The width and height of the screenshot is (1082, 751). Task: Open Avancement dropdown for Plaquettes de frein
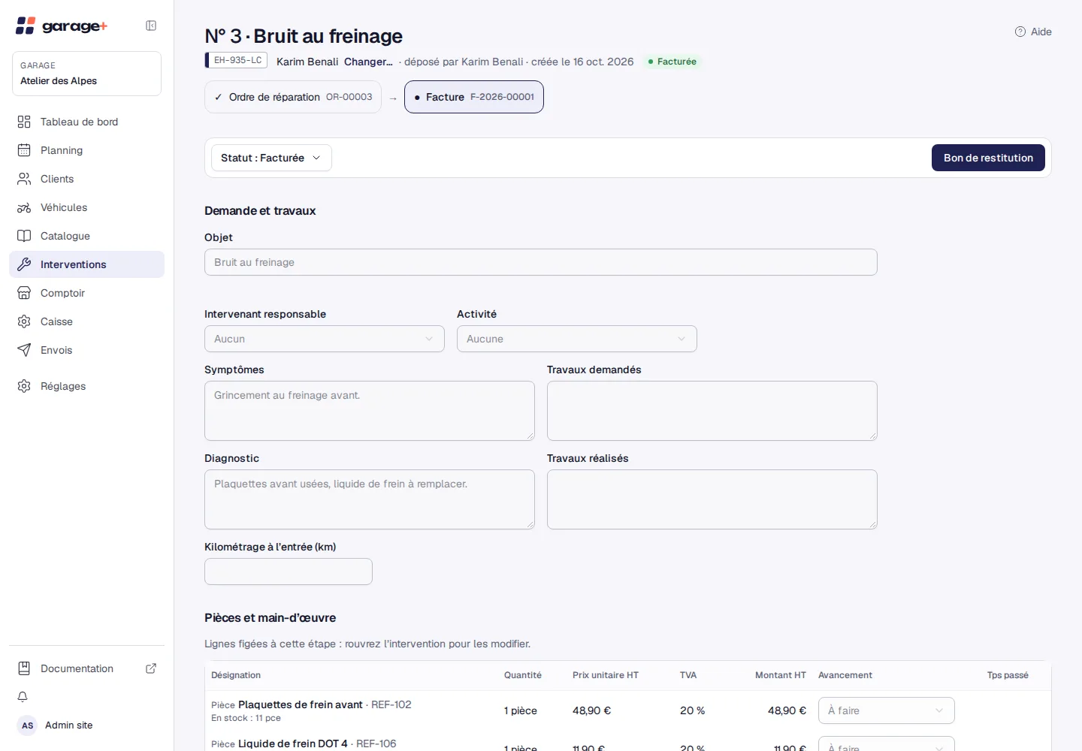point(887,710)
